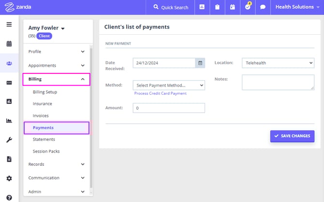Click the clipboard icon in top bar
Image resolution: width=324 pixels, height=202 pixels.
[217, 7]
